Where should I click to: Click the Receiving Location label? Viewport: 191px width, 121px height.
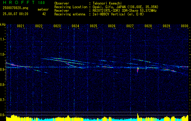(x=71, y=7)
